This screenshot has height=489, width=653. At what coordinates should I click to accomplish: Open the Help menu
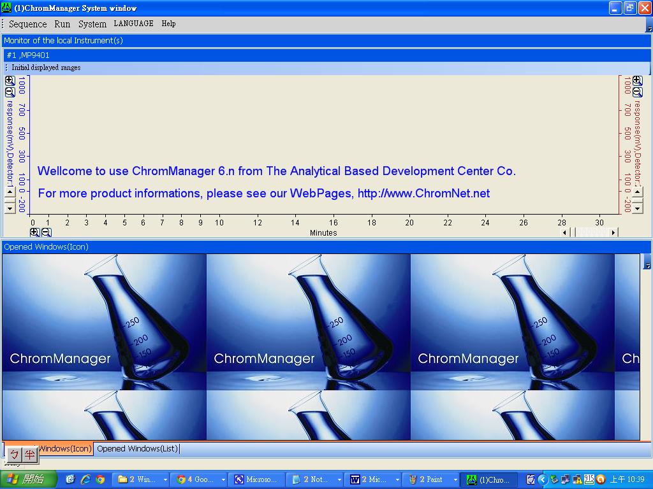(x=168, y=24)
